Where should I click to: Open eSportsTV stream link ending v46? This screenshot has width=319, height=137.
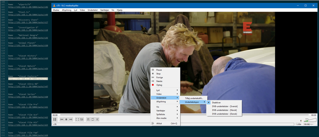click(28, 7)
